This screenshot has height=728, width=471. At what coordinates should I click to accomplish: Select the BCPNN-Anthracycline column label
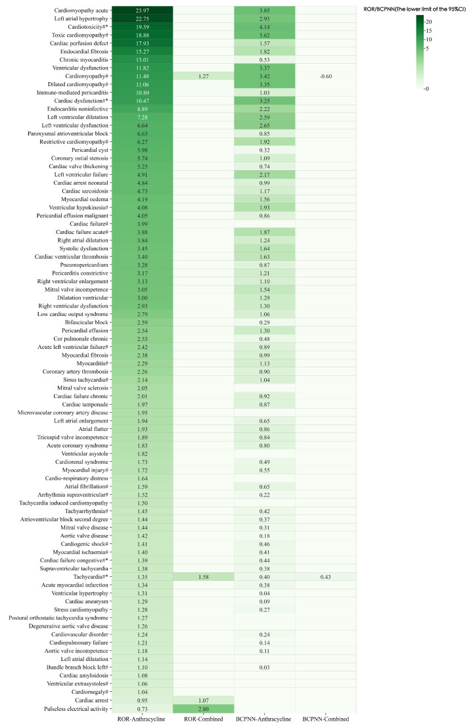click(263, 719)
